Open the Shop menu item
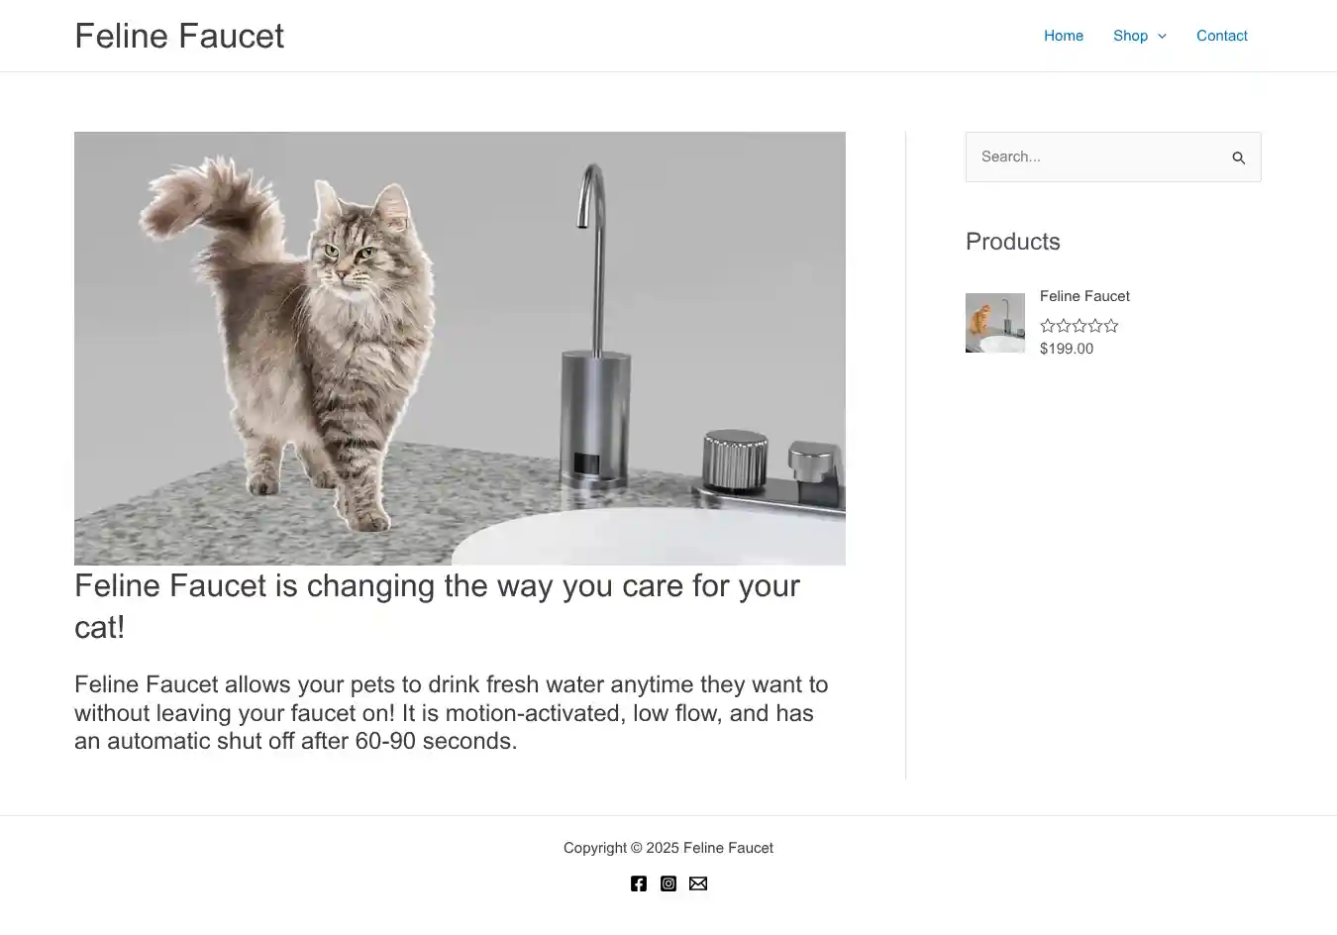This screenshot has height=935, width=1337. (1130, 36)
